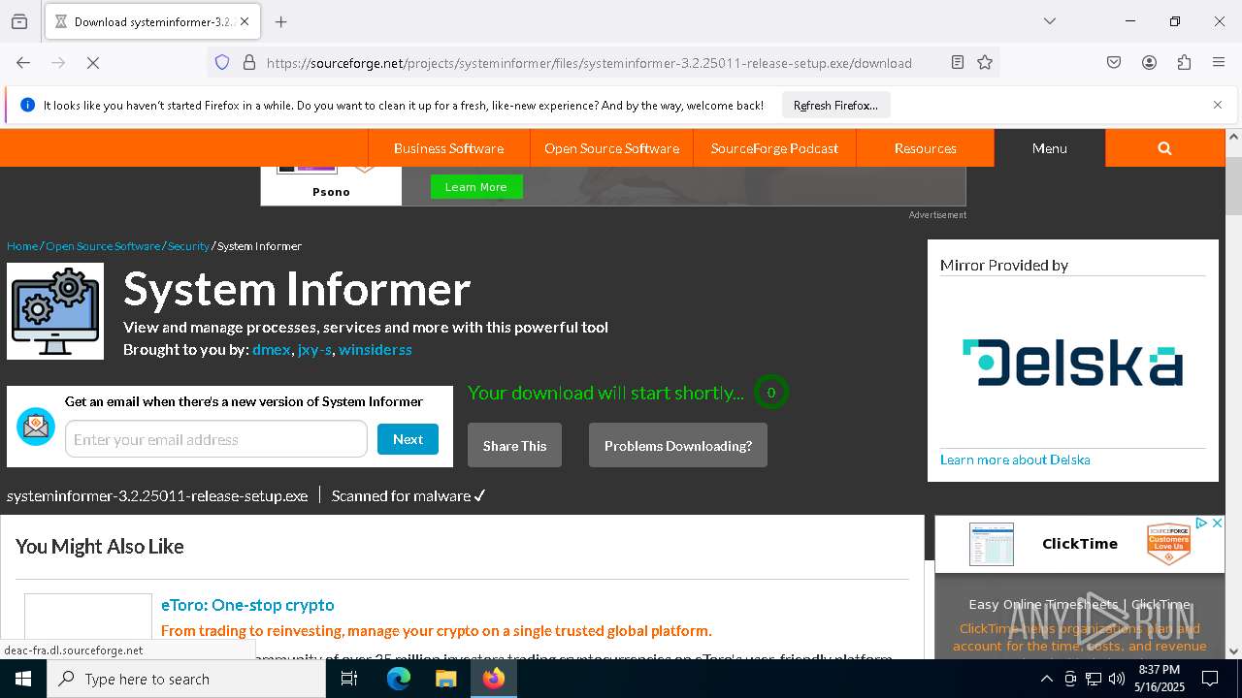This screenshot has width=1242, height=698.
Task: Close the Download systeminformer tab
Action: 245,21
